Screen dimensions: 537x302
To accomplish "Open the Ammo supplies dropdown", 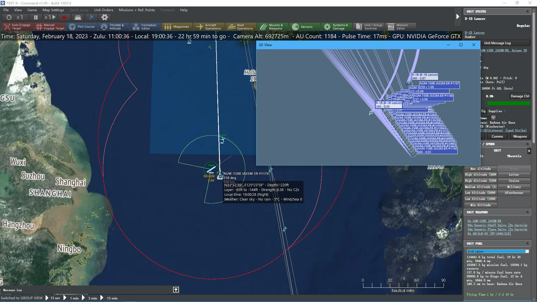I will 493,118.
